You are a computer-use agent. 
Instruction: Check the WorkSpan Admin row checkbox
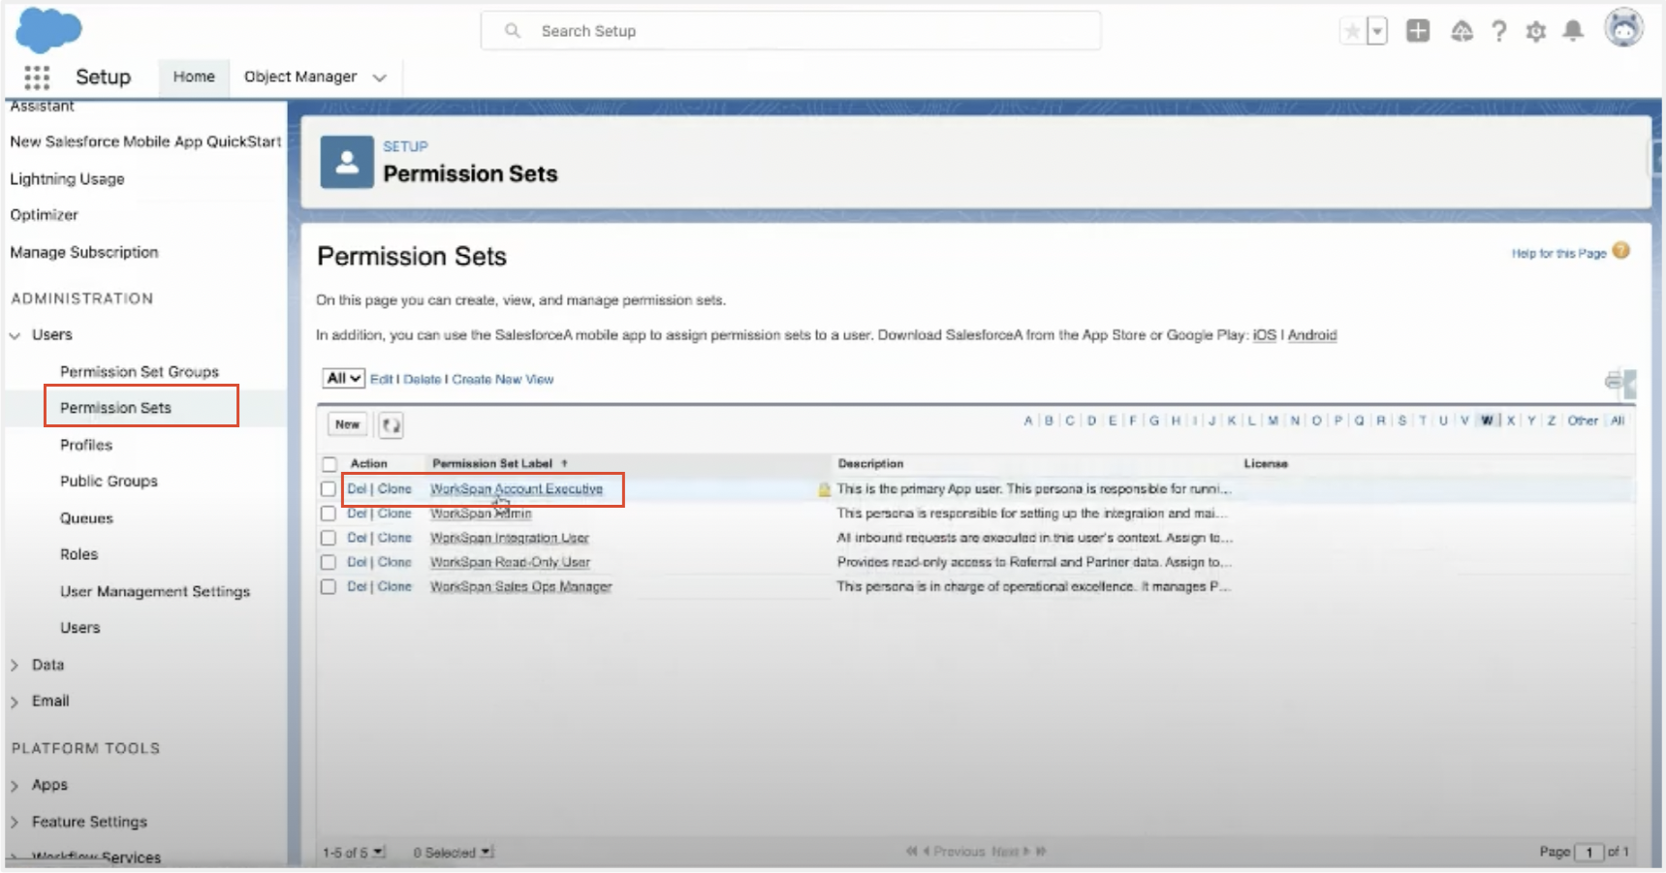click(329, 514)
